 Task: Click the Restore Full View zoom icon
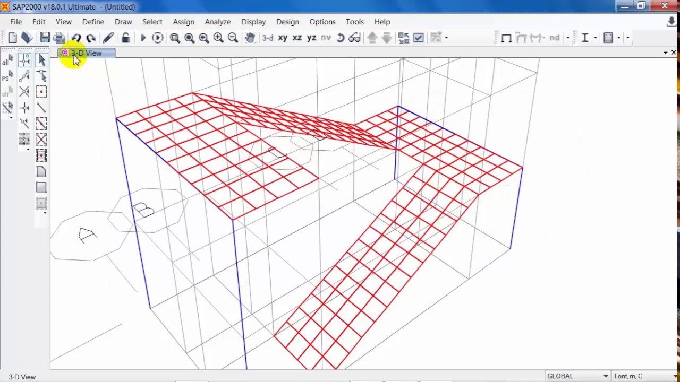click(189, 38)
